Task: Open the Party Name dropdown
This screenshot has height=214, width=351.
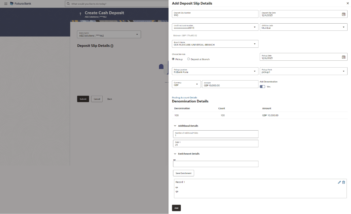Action: 137,35
